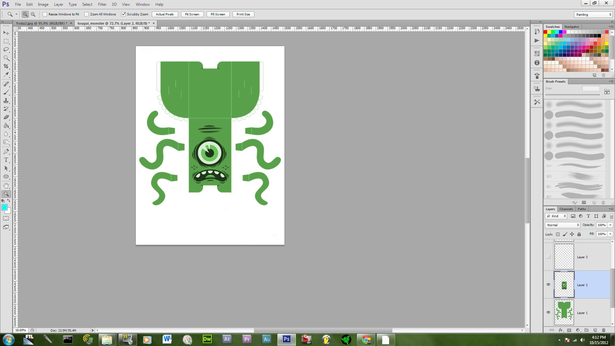The width and height of the screenshot is (615, 346).
Task: Click the Fit Screen button
Action: [x=192, y=14]
